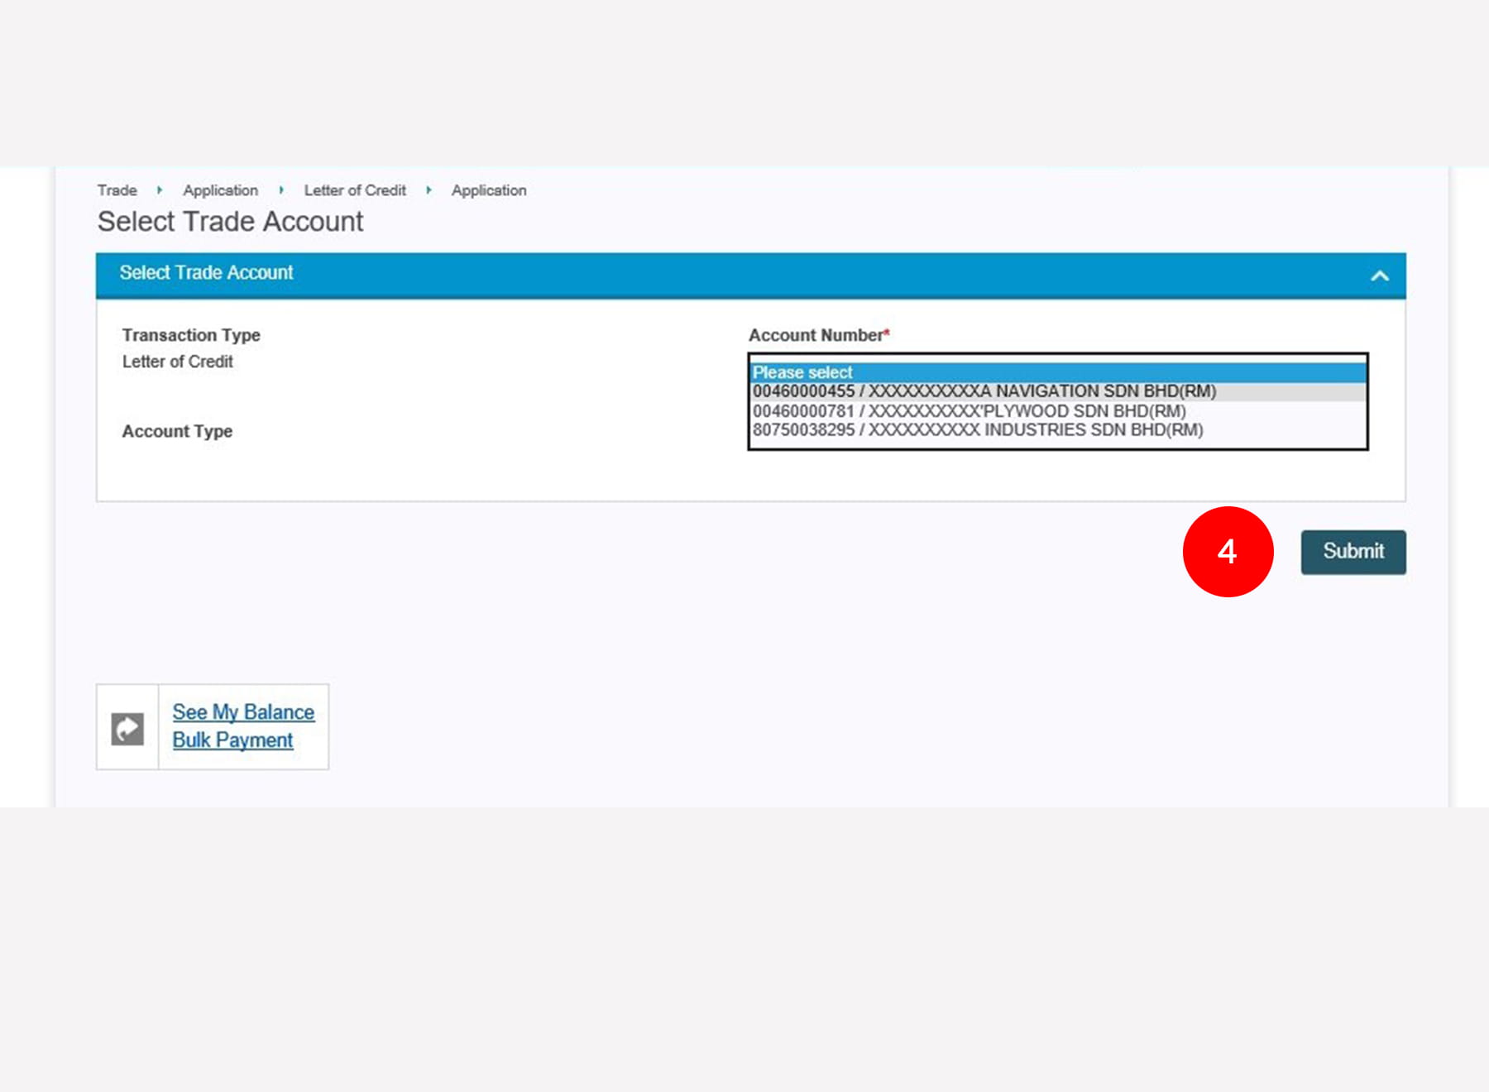Collapse the Select Trade Account panel chevron
Viewport: 1489px width, 1092px height.
click(1379, 276)
